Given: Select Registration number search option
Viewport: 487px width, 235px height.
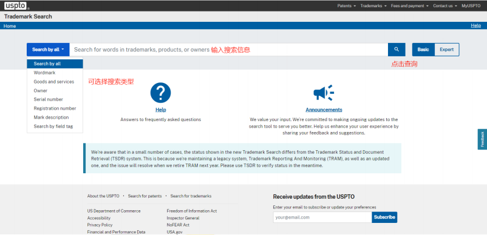Looking at the screenshot, I should coord(55,108).
